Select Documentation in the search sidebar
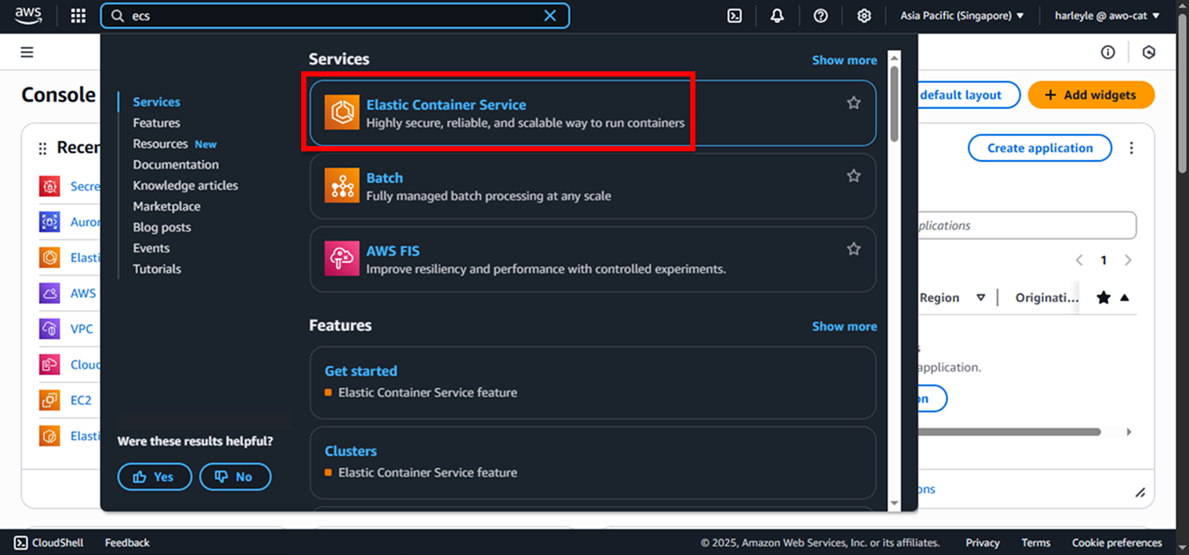The width and height of the screenshot is (1189, 555). coord(176,164)
